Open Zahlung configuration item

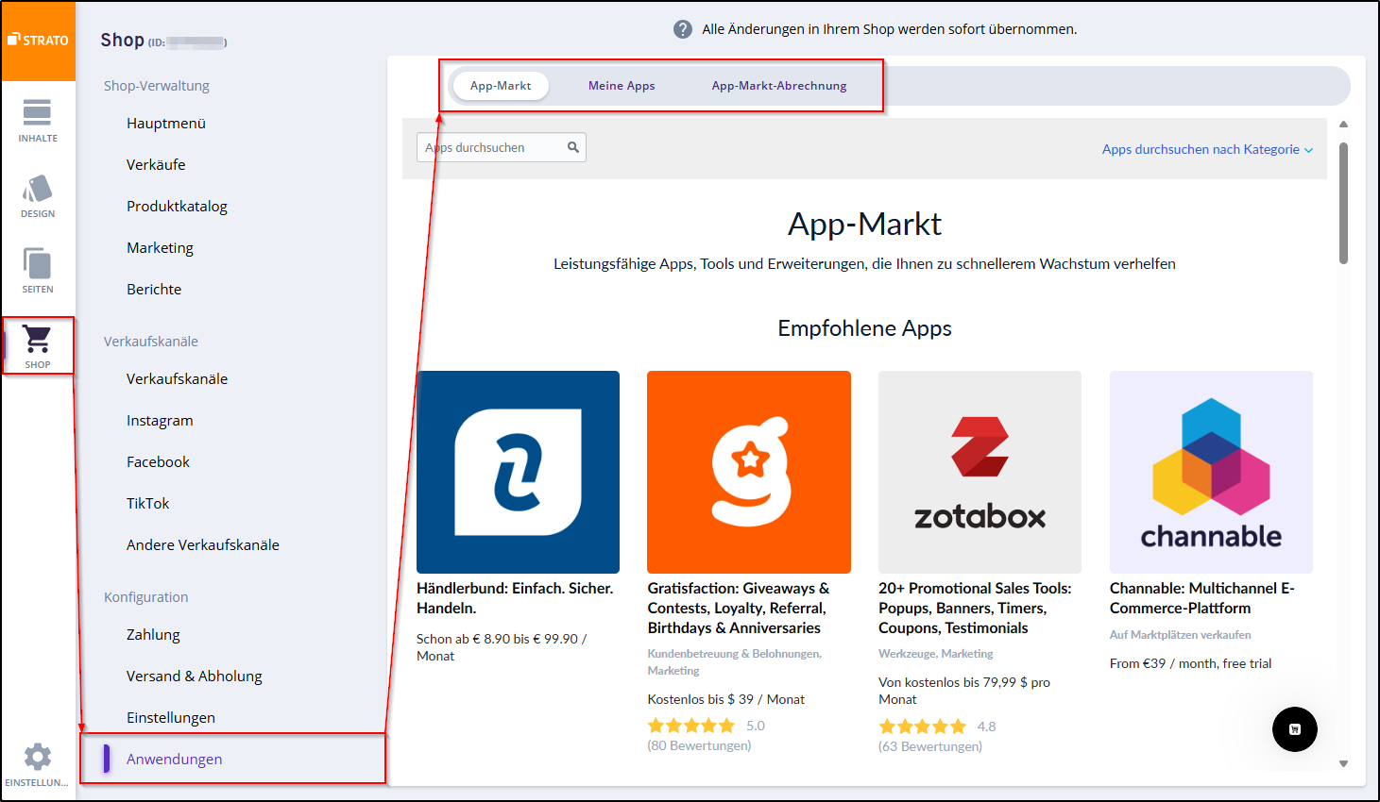point(153,635)
